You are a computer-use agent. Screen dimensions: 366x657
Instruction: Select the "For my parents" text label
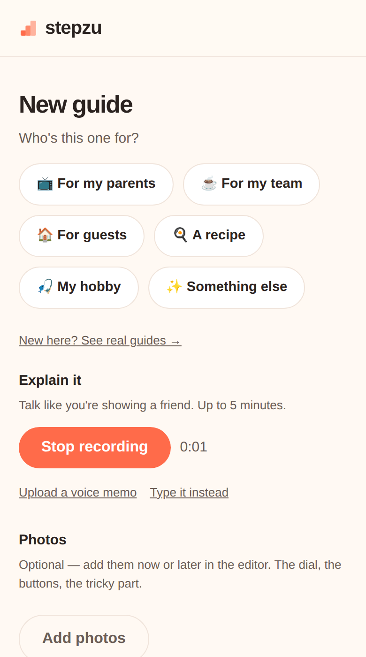(107, 183)
